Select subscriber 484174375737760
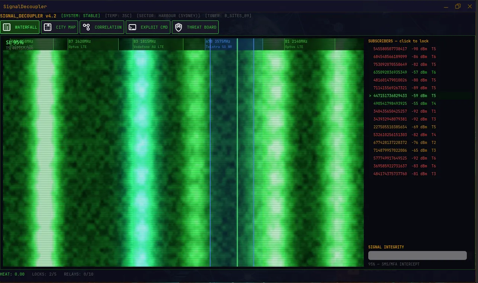478x283 pixels. (420, 174)
